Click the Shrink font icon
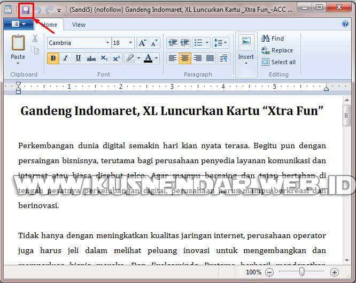Screen dimensions: 356x283 click(154, 43)
